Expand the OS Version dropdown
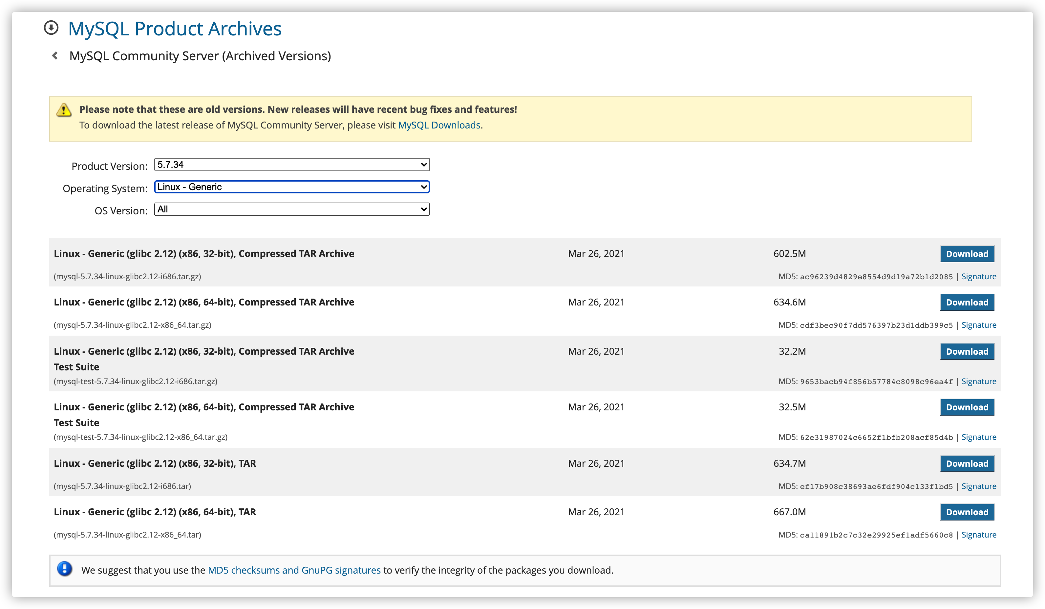The image size is (1045, 609). coord(291,210)
